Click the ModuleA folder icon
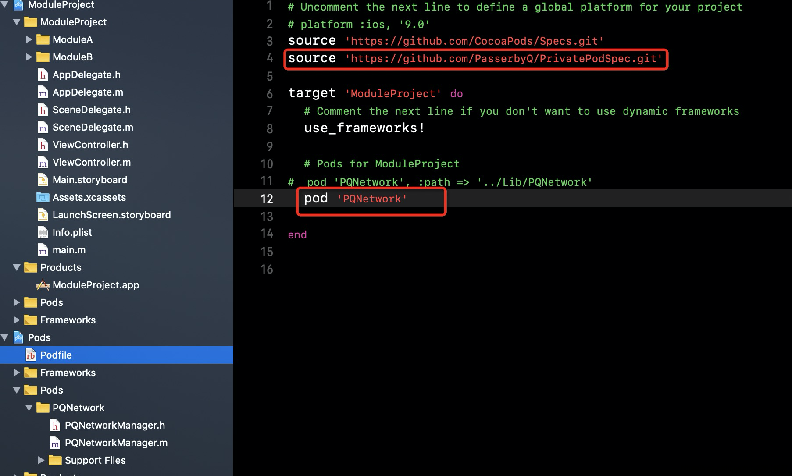Viewport: 792px width, 476px height. 43,39
